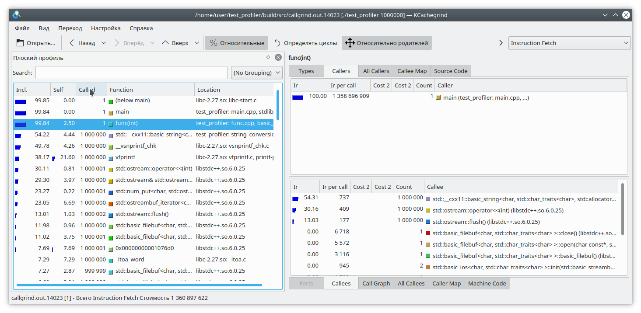
Task: Switch to the Callee Map tab
Action: point(412,71)
